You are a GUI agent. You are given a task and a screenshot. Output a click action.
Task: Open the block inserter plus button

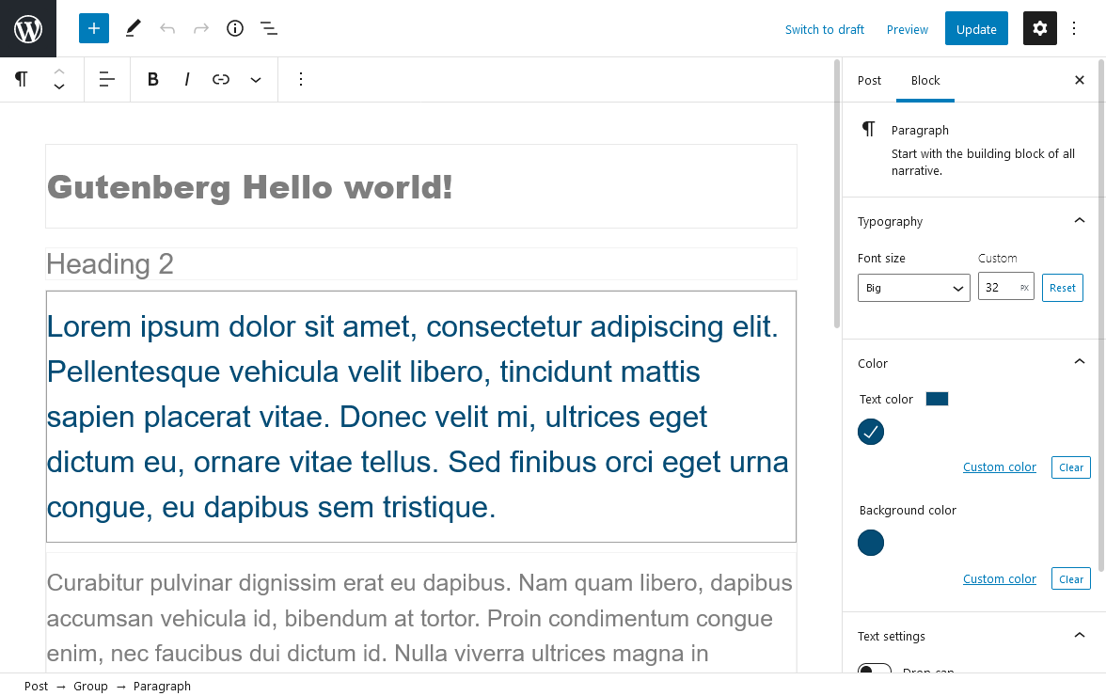pyautogui.click(x=94, y=29)
